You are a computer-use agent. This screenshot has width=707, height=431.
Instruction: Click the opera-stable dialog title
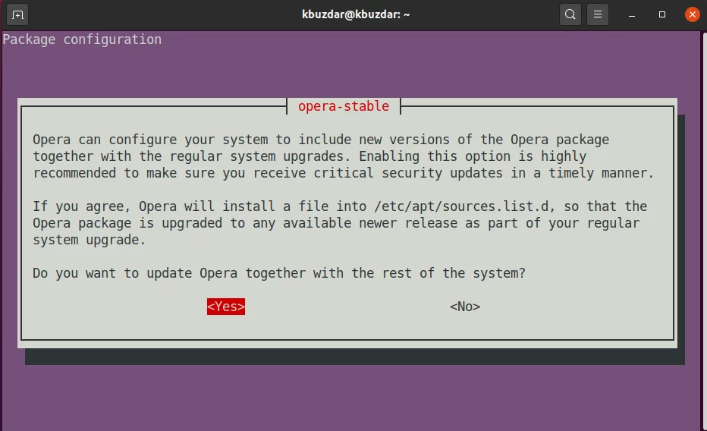pyautogui.click(x=344, y=106)
